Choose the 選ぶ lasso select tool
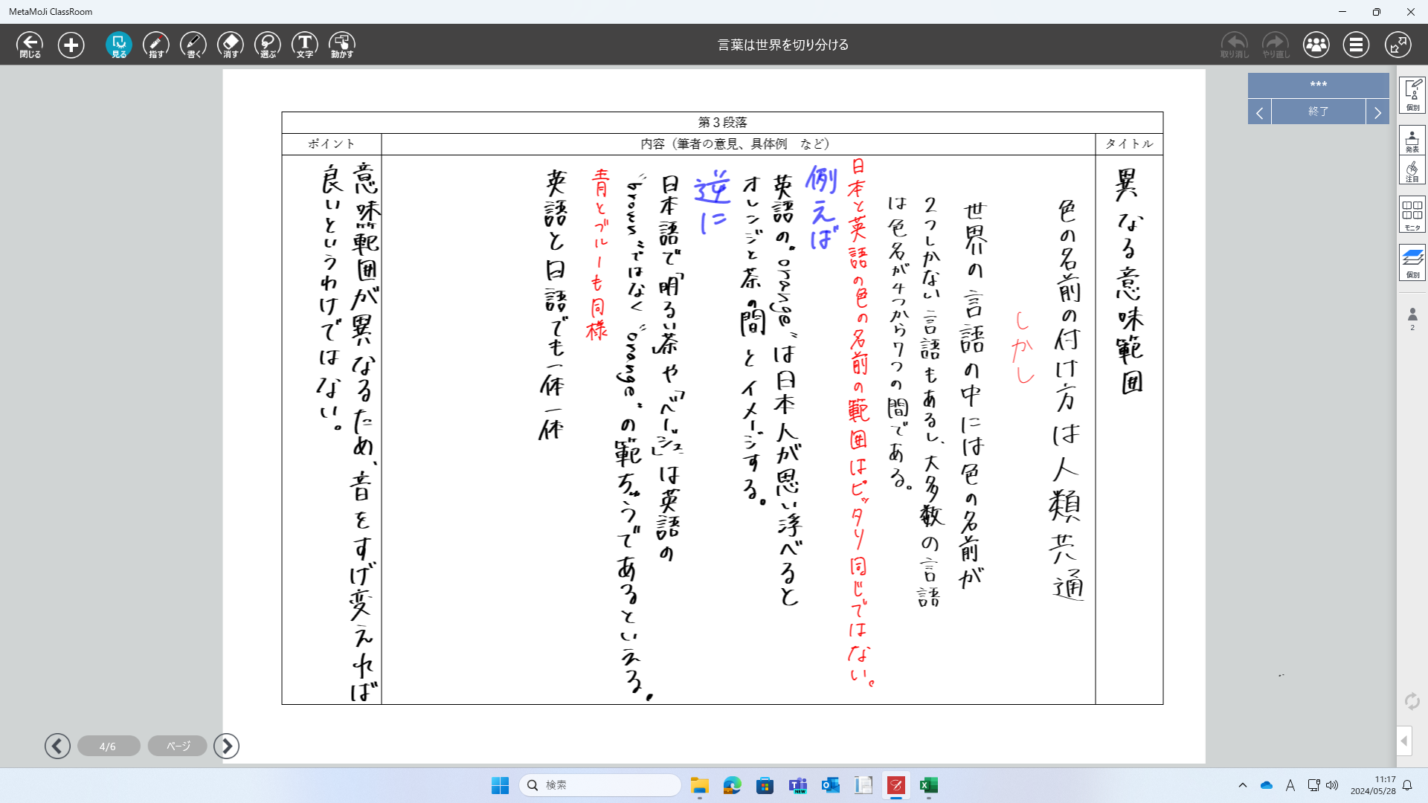Screen dimensions: 1428x803 [x=268, y=45]
